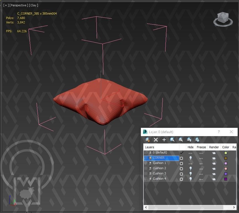Set Cushion 3 as current layer checkbox
Image resolution: width=239 pixels, height=213 pixels.
181,174
